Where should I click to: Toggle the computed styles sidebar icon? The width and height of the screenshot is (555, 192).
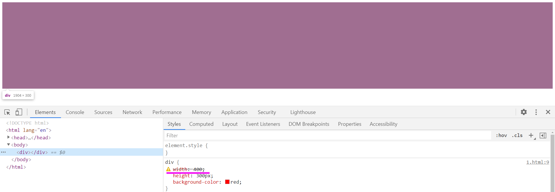click(543, 135)
